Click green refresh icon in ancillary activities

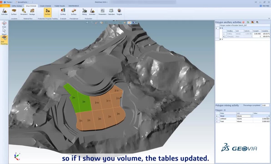(x=248, y=22)
